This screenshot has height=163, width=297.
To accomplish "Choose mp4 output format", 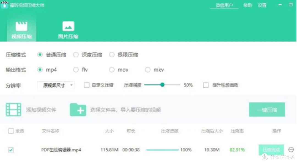I will pos(40,70).
